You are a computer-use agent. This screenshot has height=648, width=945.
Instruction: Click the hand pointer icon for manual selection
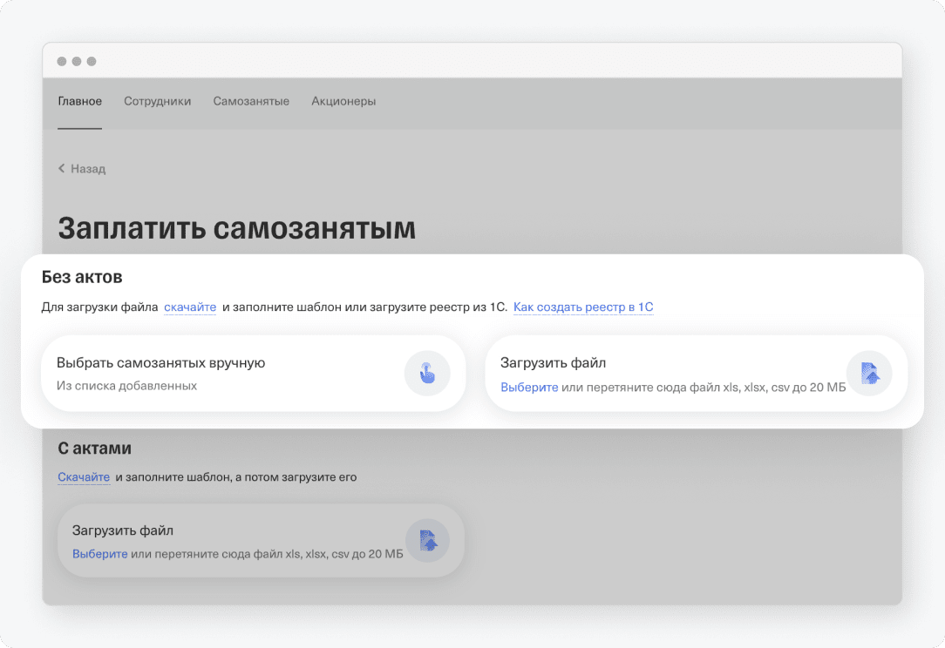pyautogui.click(x=426, y=374)
